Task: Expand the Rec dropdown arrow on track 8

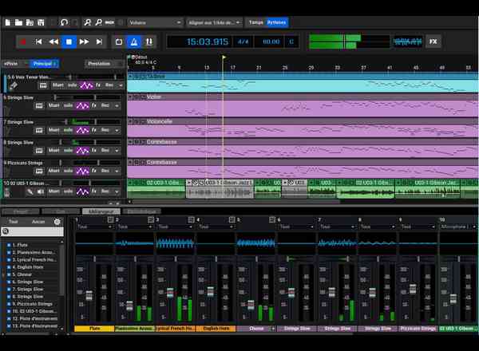Action: 117,149
